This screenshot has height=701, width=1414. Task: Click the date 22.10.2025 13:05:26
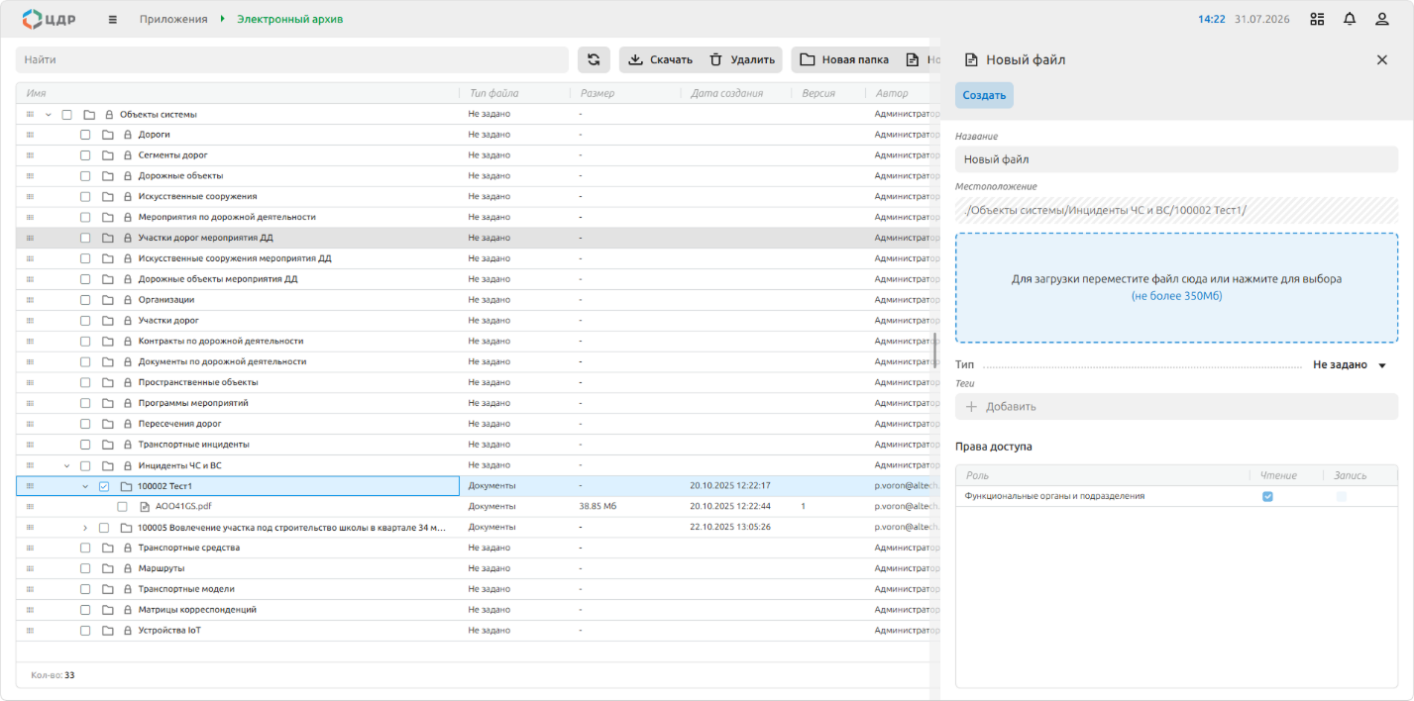click(x=730, y=527)
